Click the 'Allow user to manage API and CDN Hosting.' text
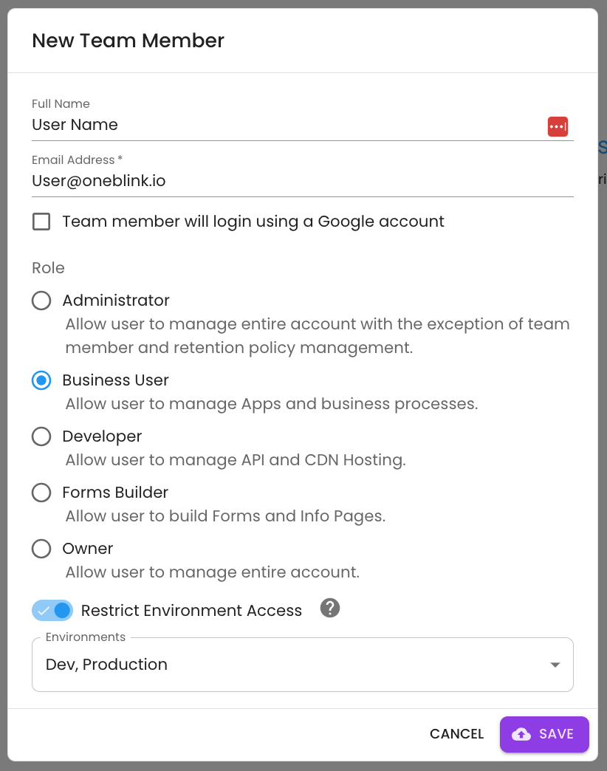This screenshot has height=771, width=607. coord(236,460)
